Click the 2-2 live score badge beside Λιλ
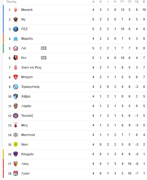The image size is (147, 180). [x=44, y=48]
